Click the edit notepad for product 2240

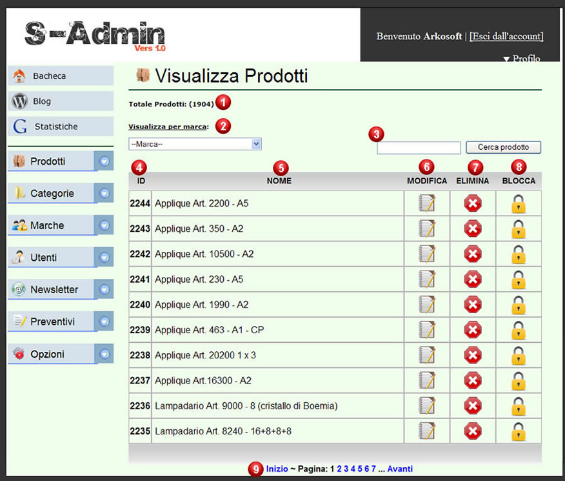point(426,304)
